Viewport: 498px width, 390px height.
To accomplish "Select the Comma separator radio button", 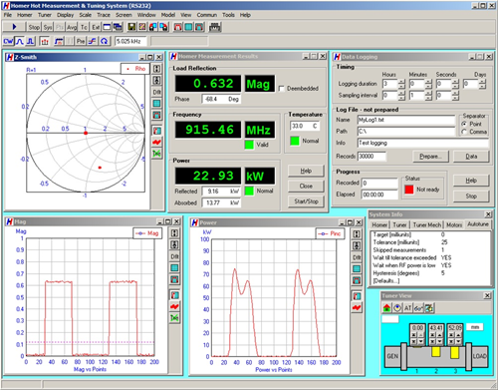I will [464, 132].
